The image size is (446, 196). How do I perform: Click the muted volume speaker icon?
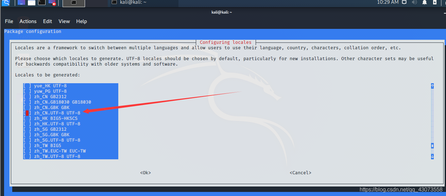coord(414,2)
